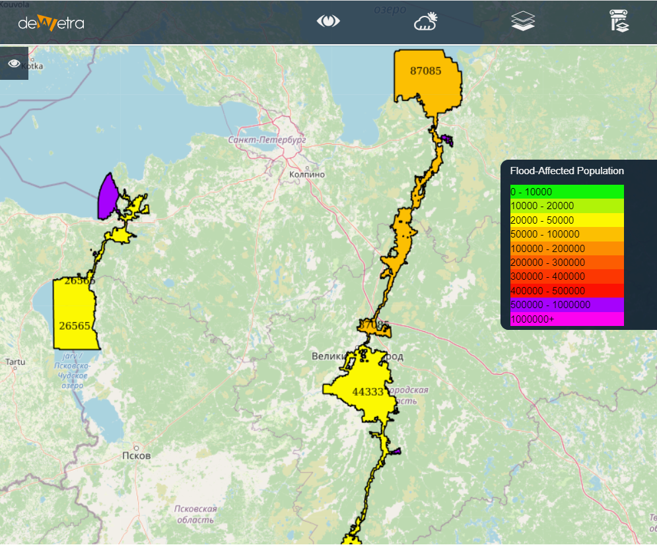
Task: Pick the orange 50000 - 100000 legend swatch
Action: pyautogui.click(x=567, y=234)
